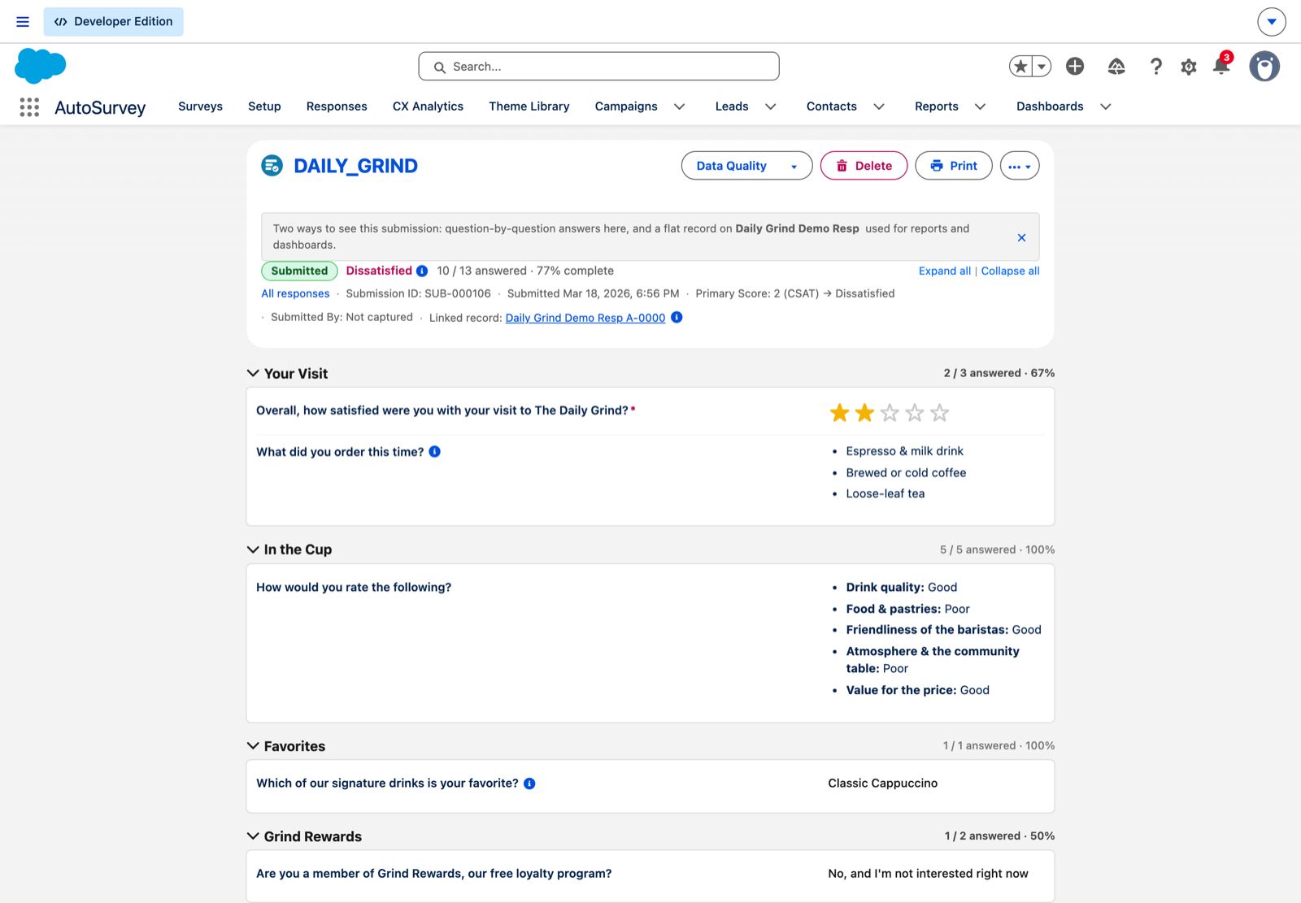Click the DAILY_GRIND title

click(355, 166)
